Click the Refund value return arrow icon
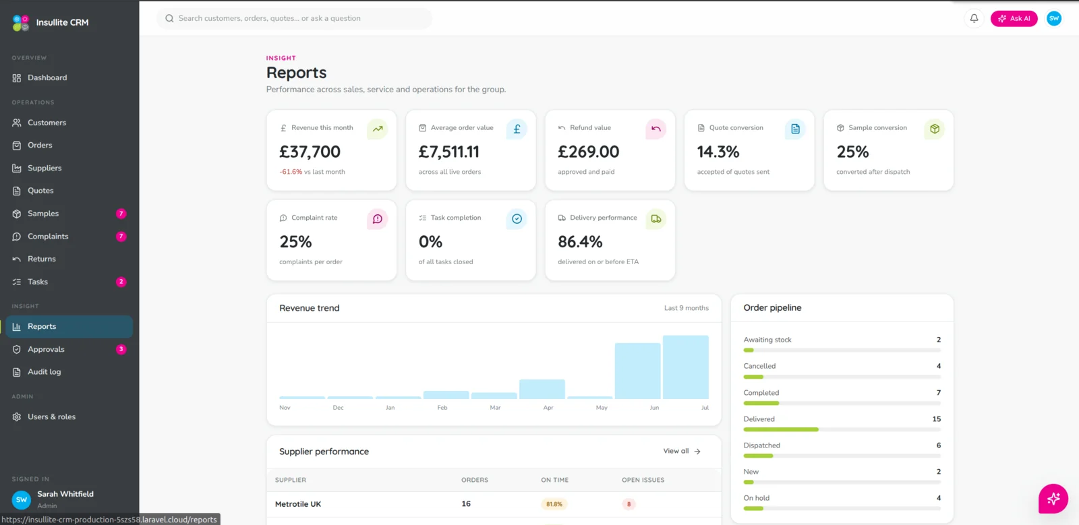Screen dimensions: 1079x525 tap(656, 129)
